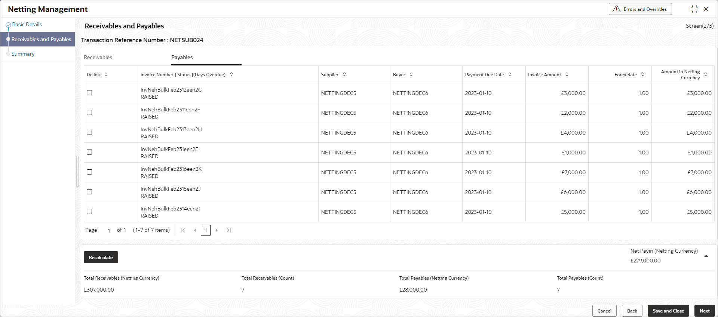Tick Delink for invoice InvNehBulkFeb2315een2J
Screen dimensions: 718x317
click(89, 192)
